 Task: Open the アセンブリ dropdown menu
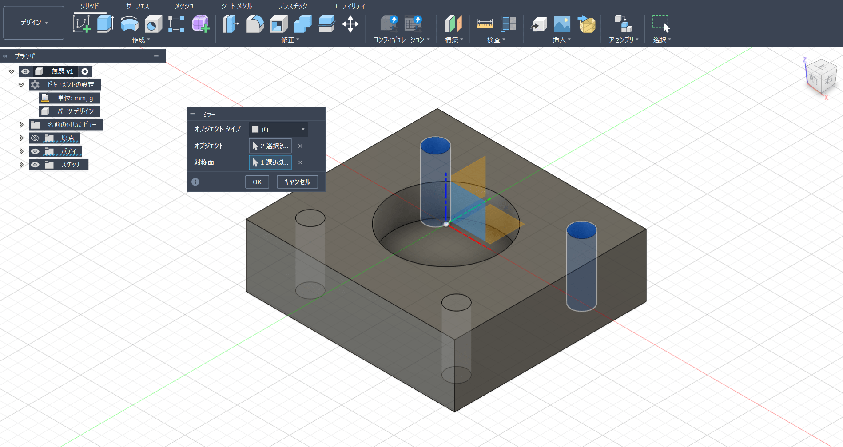[x=624, y=40]
